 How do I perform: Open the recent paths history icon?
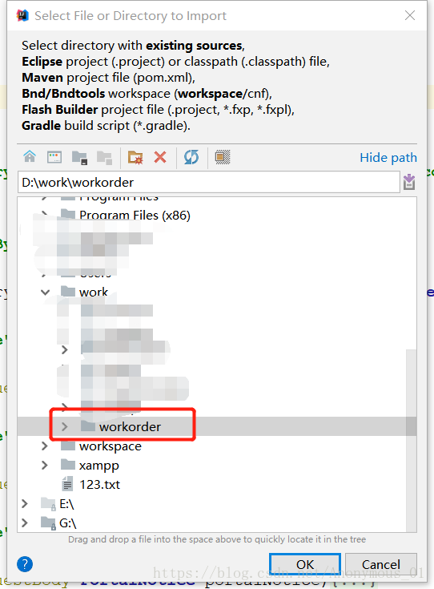pos(409,182)
